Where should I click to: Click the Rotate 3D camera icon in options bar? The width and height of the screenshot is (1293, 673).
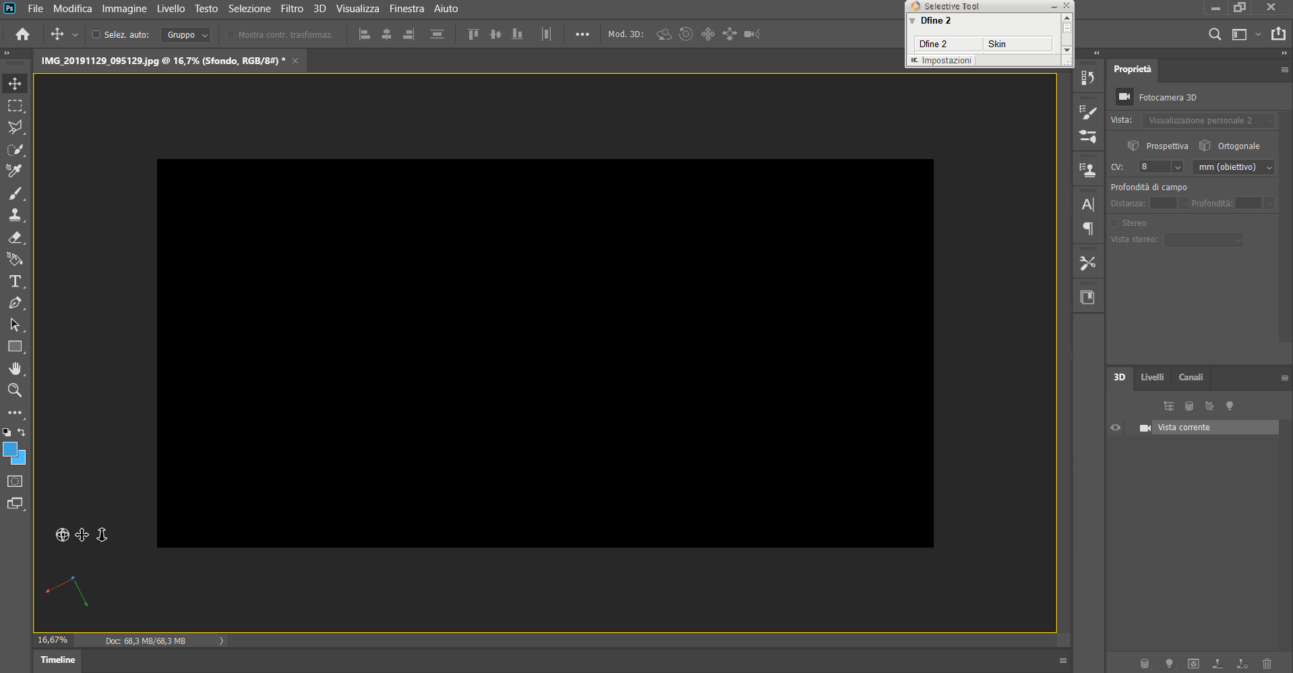[x=663, y=34]
